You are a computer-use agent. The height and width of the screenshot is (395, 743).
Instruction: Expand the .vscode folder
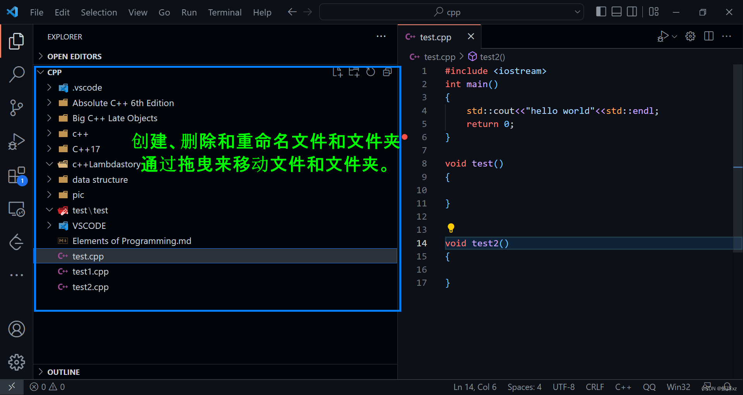click(49, 88)
